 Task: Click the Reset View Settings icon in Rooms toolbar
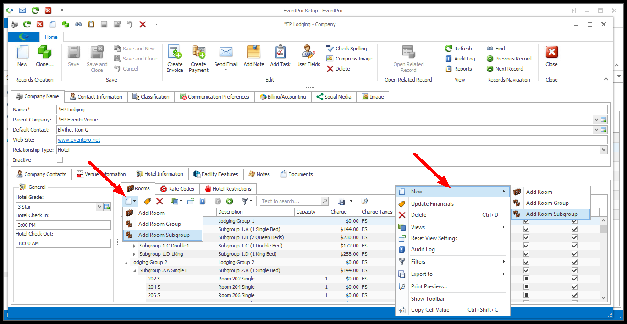click(x=191, y=201)
